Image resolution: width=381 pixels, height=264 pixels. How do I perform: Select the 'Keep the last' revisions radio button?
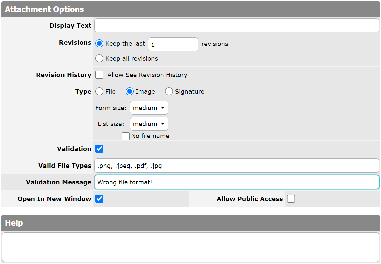pyautogui.click(x=99, y=43)
